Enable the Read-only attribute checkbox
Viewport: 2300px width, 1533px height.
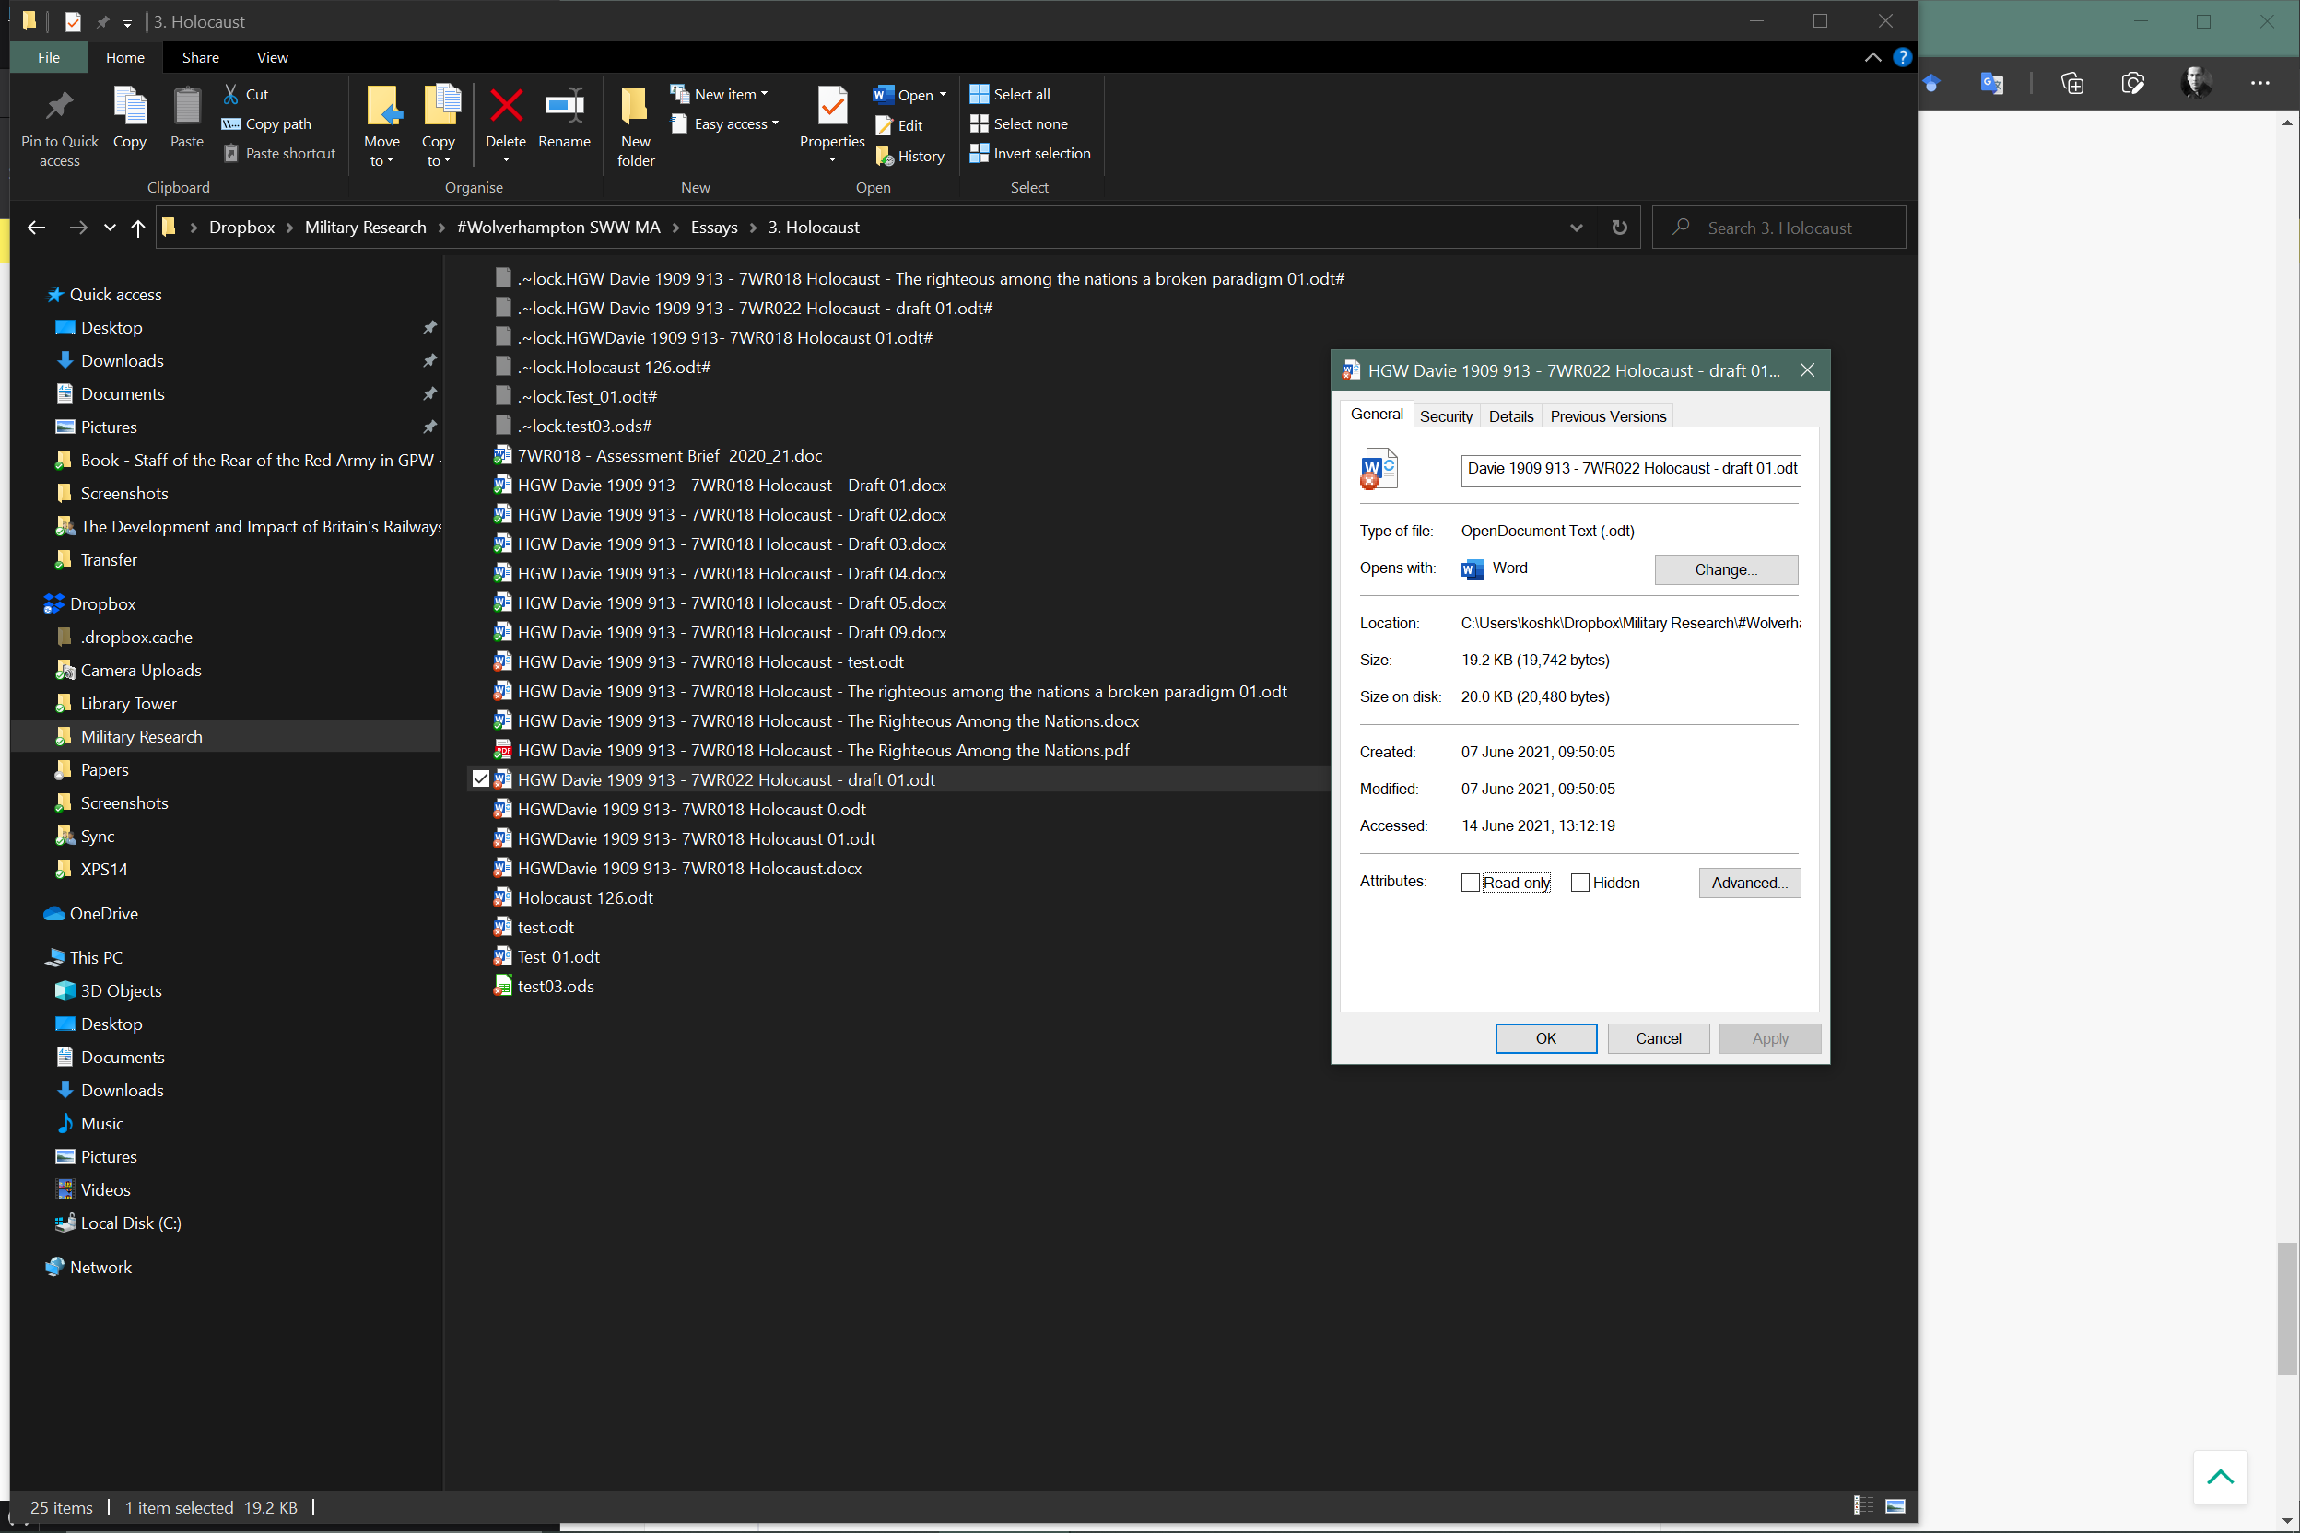tap(1470, 883)
